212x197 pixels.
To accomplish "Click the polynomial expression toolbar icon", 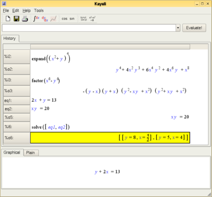I will point(92,19).
